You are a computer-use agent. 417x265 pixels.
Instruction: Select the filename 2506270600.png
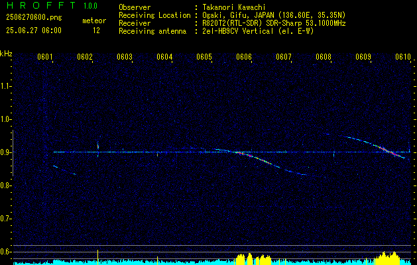(x=34, y=18)
